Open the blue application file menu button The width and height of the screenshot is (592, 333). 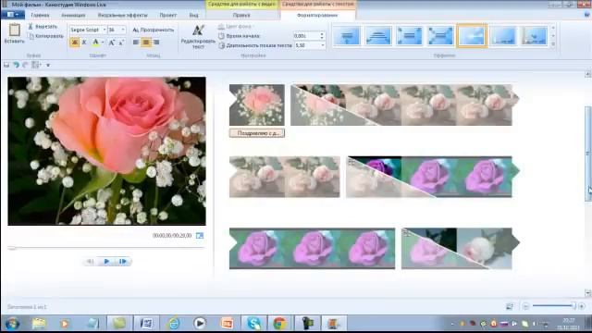coord(13,15)
